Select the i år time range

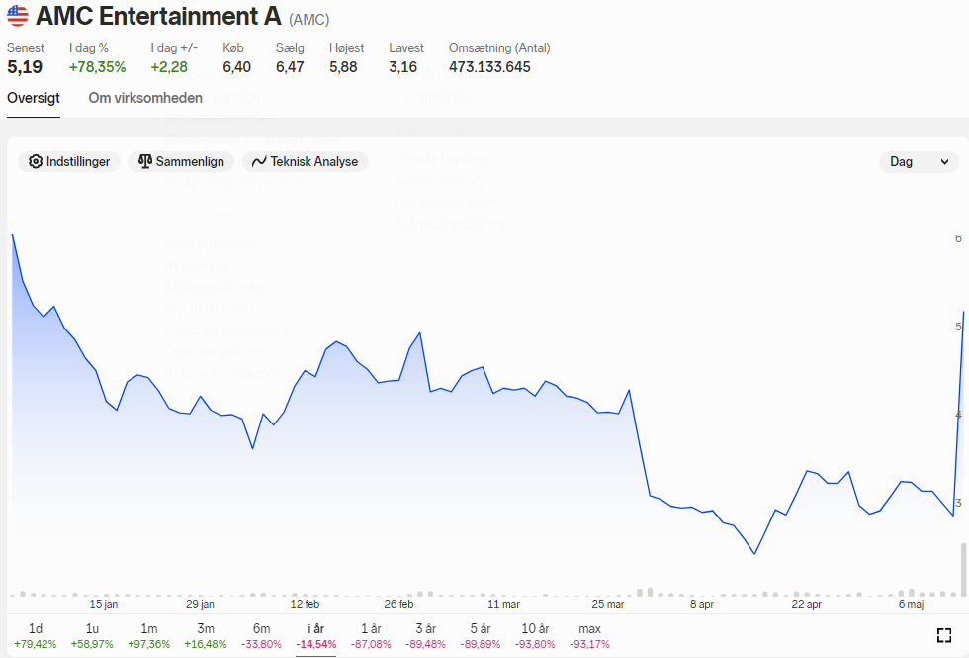[x=315, y=635]
